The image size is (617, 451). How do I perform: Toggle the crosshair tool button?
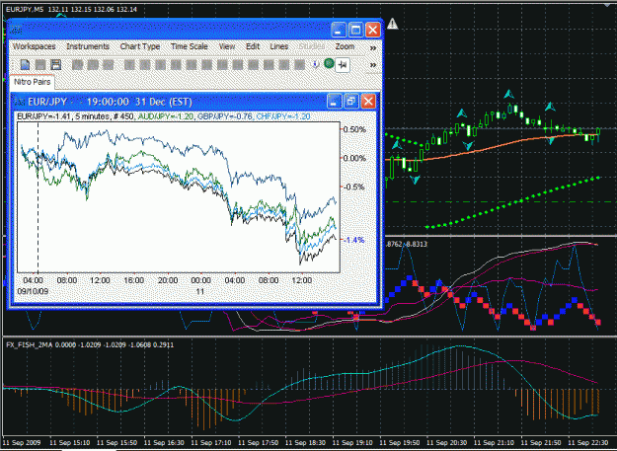coord(343,65)
